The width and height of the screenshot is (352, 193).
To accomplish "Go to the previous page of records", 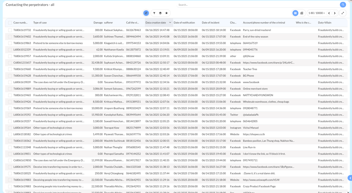I will click(329, 13).
